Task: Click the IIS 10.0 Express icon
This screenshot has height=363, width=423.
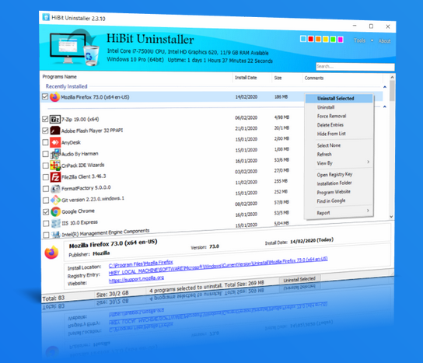Action: (56, 223)
